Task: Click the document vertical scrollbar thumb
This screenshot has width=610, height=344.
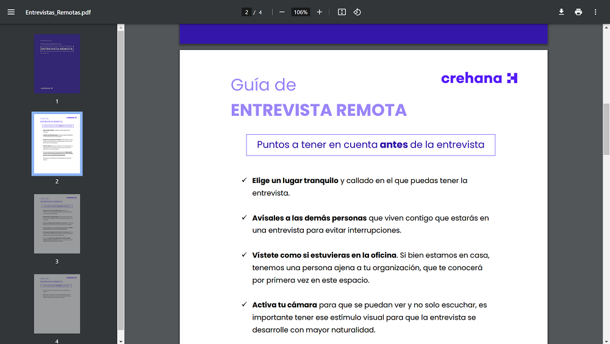Action: (606, 129)
